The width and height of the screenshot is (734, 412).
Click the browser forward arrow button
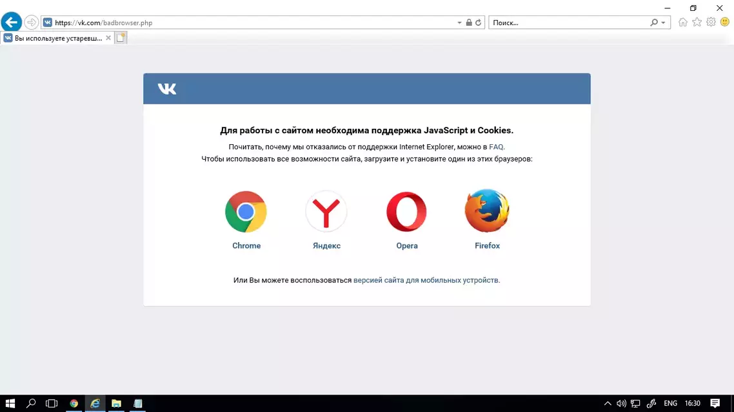tap(31, 22)
